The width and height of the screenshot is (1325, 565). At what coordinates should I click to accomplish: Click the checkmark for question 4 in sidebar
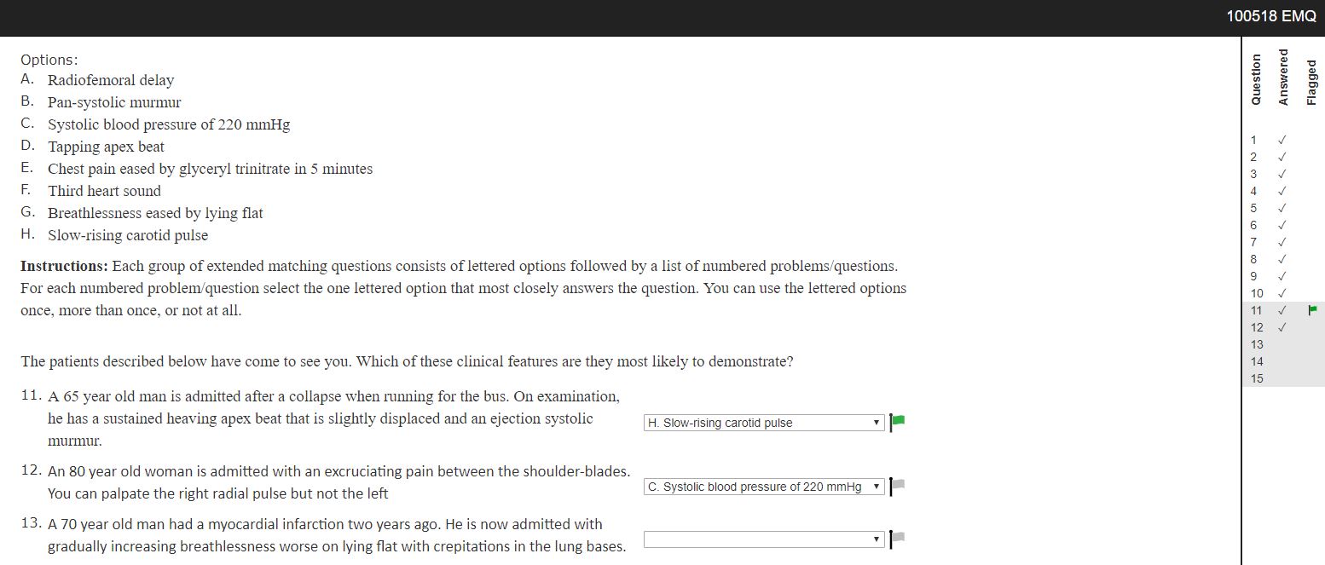tap(1282, 191)
